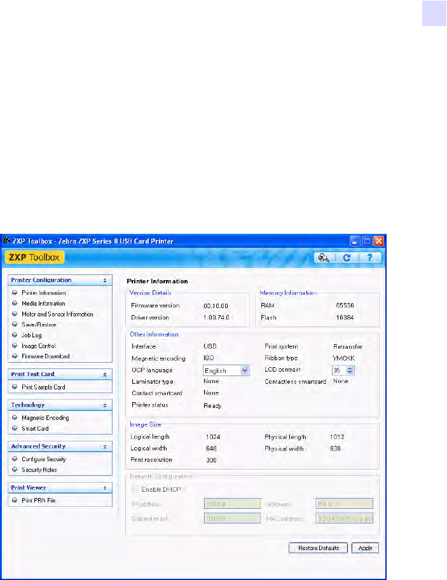Screen dimensions: 447x580
Task: Click the IP address field
Action: click(x=232, y=504)
